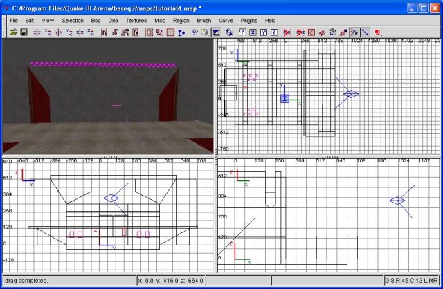Toggle the Scale Y lock button

[x=264, y=32]
